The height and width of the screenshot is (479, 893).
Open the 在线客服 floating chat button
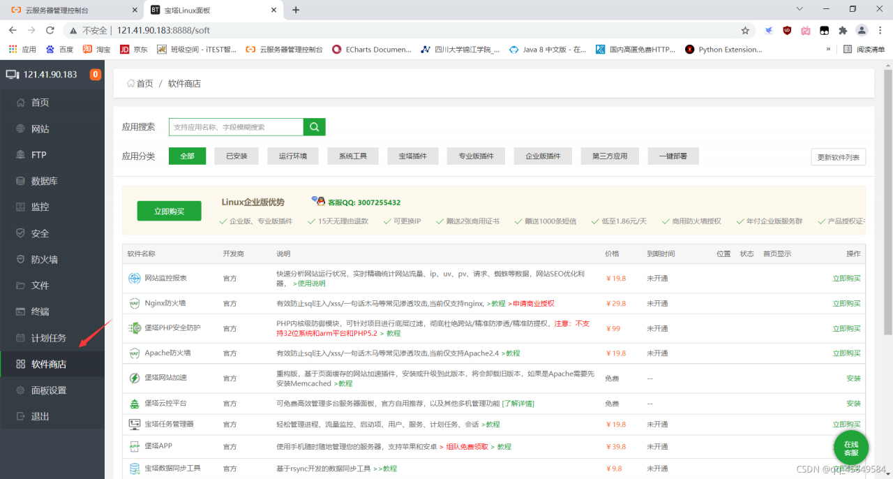(850, 448)
